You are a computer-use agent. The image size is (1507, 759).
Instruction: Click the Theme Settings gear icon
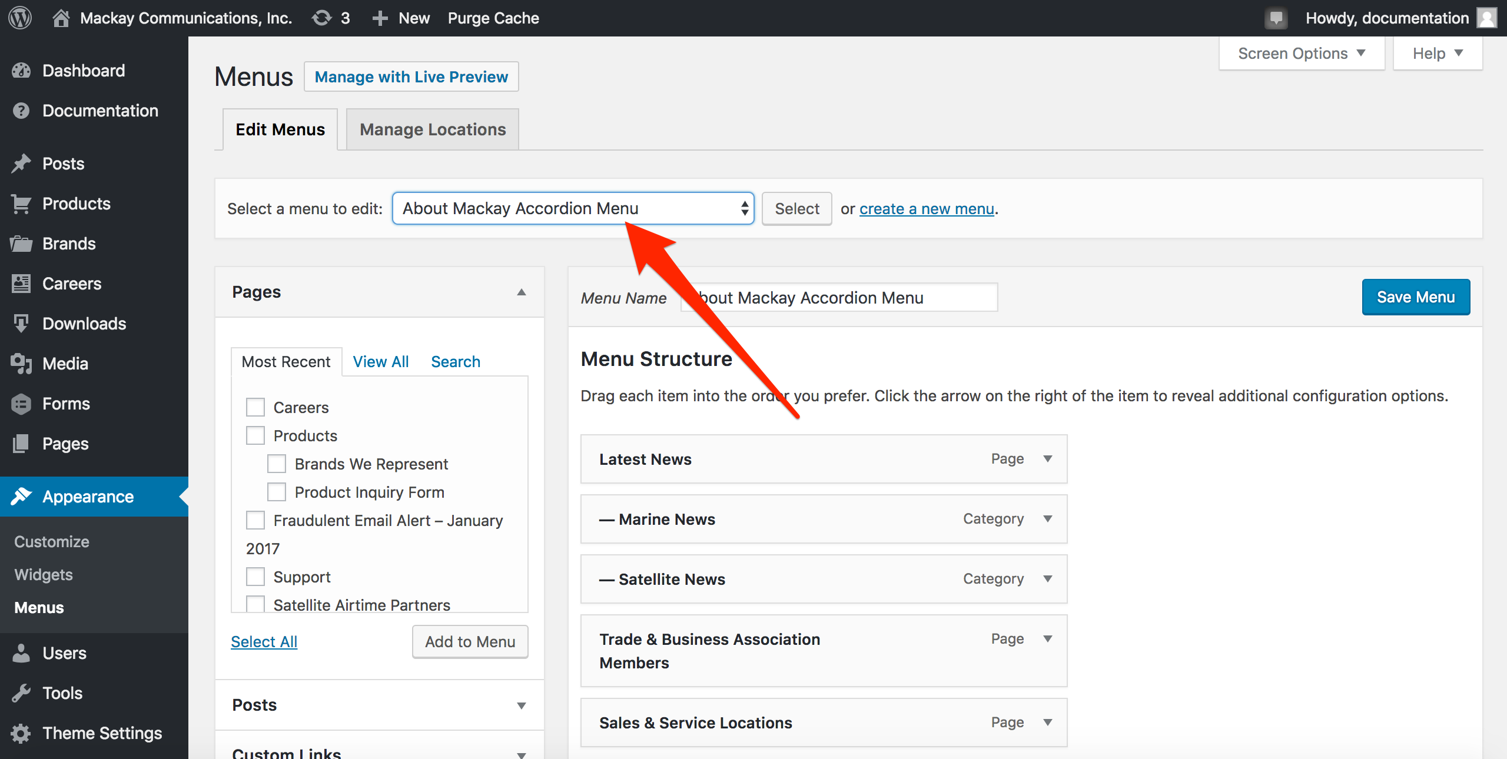tap(21, 733)
